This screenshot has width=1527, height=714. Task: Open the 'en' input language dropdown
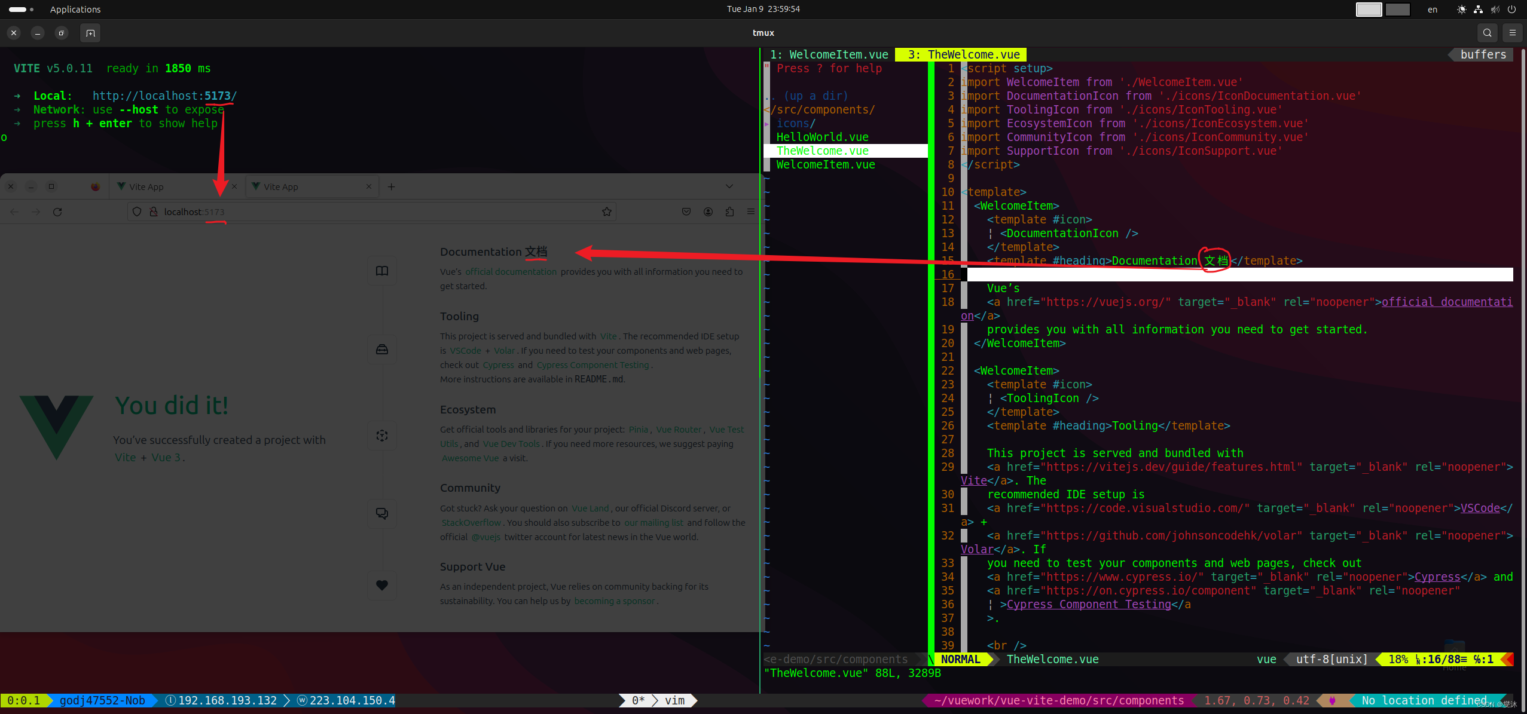coord(1433,10)
